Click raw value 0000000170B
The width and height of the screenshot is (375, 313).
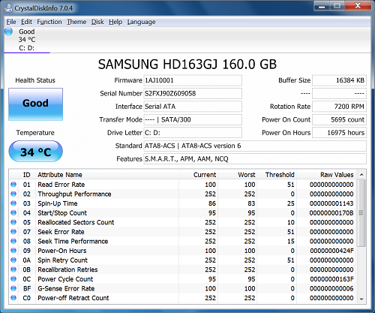(331, 213)
